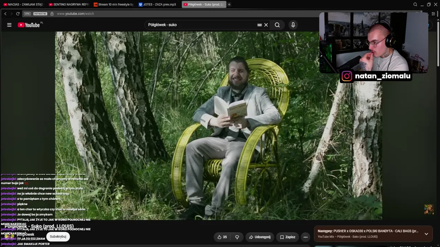View site security padlock info
The height and width of the screenshot is (247, 440).
(x=52, y=14)
